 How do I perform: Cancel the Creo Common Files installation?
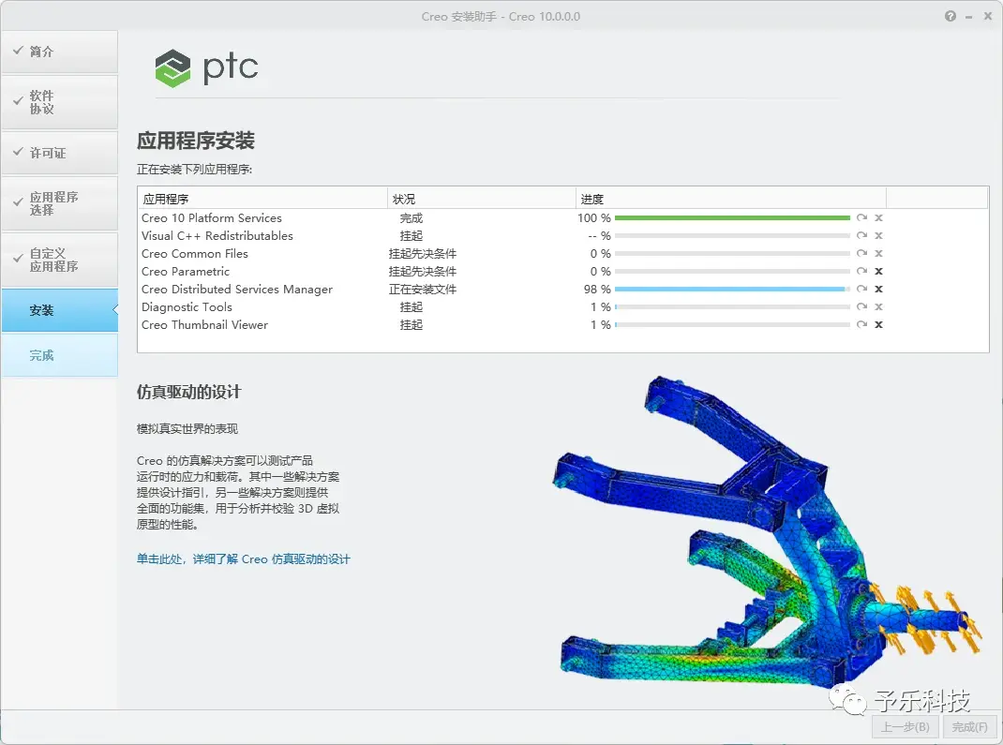879,254
